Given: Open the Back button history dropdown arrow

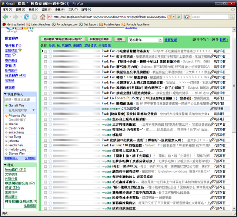Looking at the screenshot, I should click(10, 17).
